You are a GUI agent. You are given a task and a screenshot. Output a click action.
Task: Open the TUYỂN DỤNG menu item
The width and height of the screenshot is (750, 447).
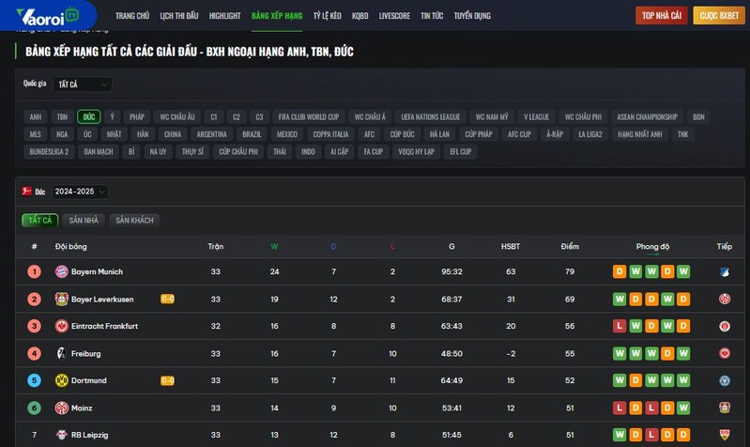pos(472,16)
